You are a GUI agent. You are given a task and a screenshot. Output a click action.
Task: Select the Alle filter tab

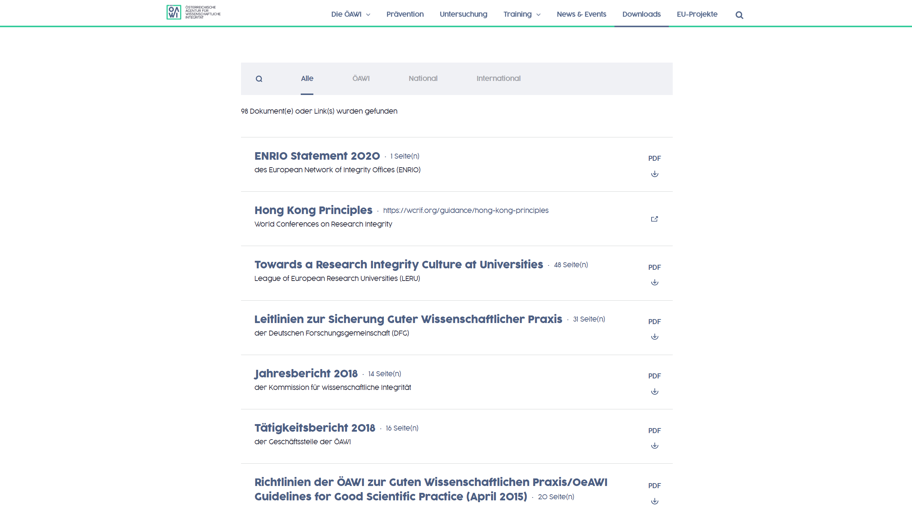(307, 78)
